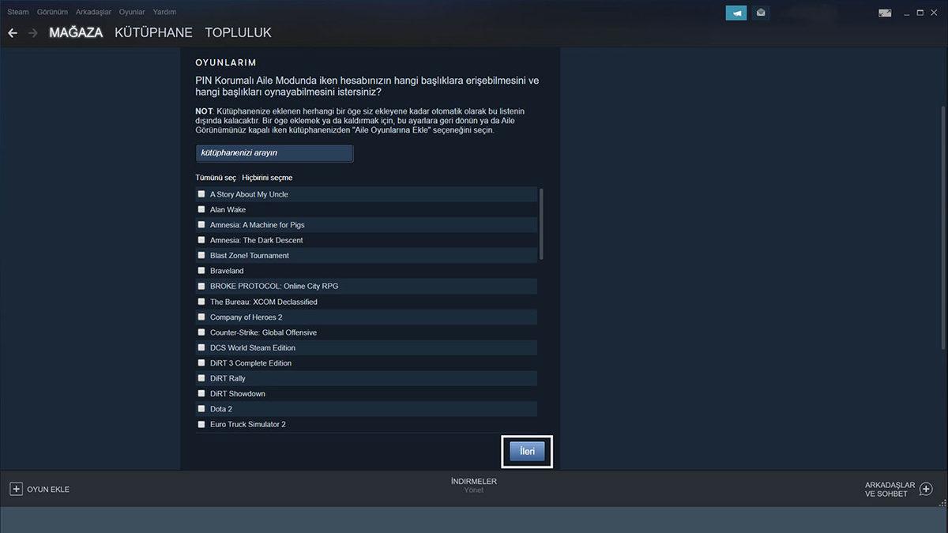Click the plus icon beside ARKADAŞLAR VE SOHBET
The width and height of the screenshot is (948, 533).
(926, 489)
